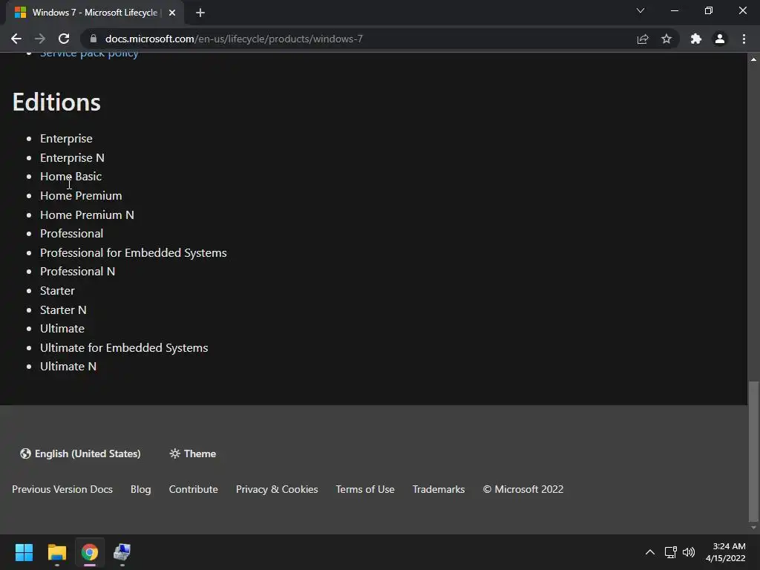Click the Home Basic list item
760x570 pixels.
point(71,177)
